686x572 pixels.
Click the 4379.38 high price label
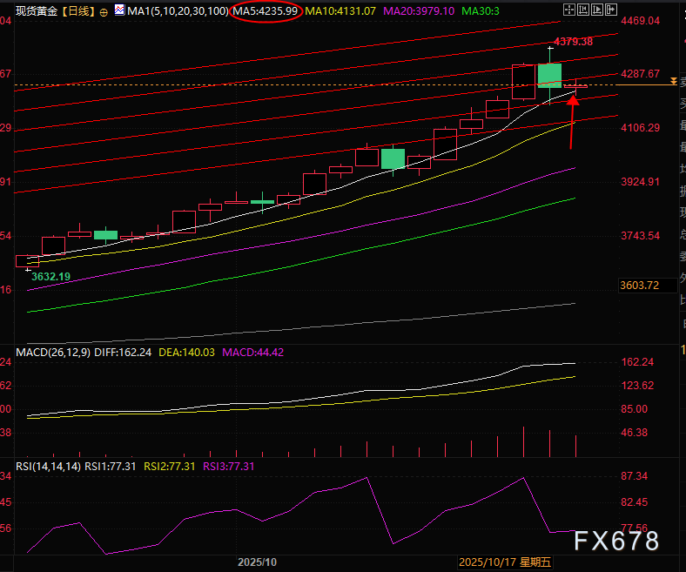[x=573, y=41]
